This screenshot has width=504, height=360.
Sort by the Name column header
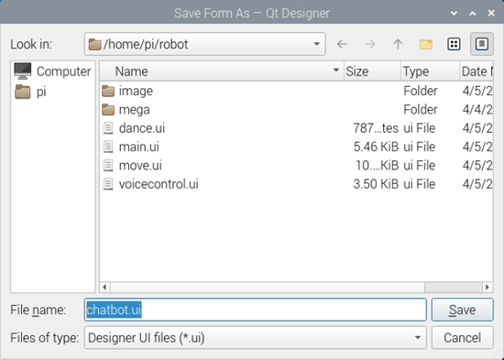pos(222,71)
